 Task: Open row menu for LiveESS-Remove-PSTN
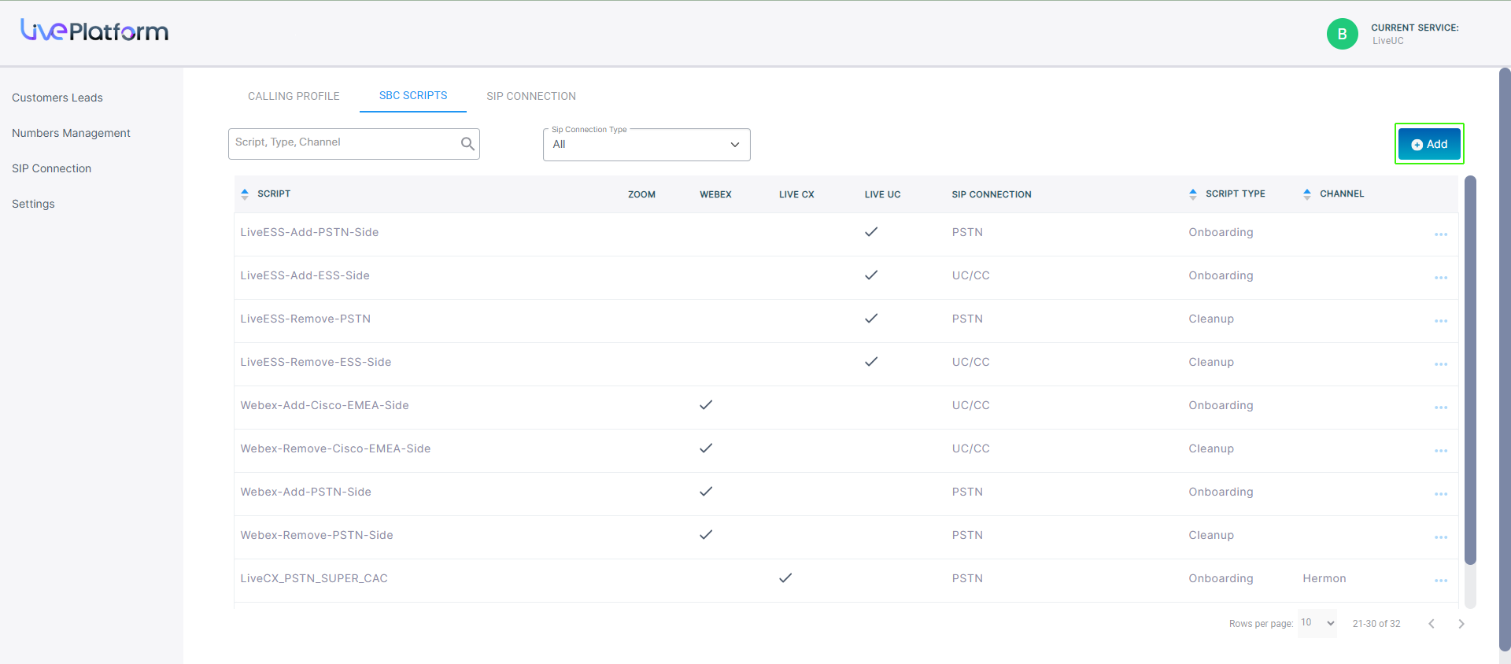1441,321
